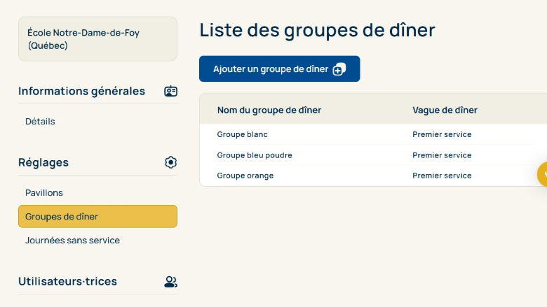Click Premier service for Groupe blanc
Viewport: 547px width, 307px height.
(x=442, y=134)
